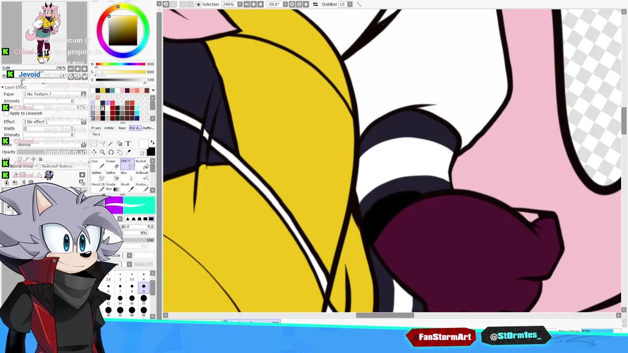Choose the Gradation tool

coord(112,187)
